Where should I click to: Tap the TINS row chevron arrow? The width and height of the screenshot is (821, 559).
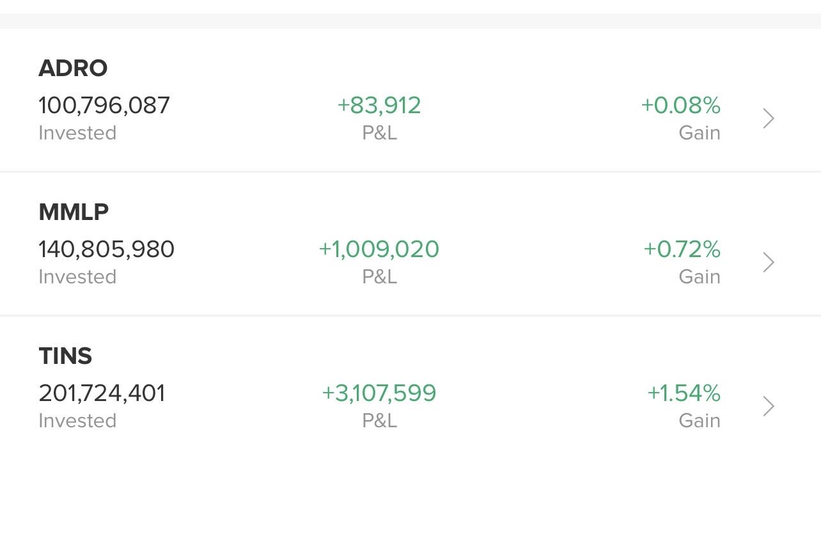769,406
